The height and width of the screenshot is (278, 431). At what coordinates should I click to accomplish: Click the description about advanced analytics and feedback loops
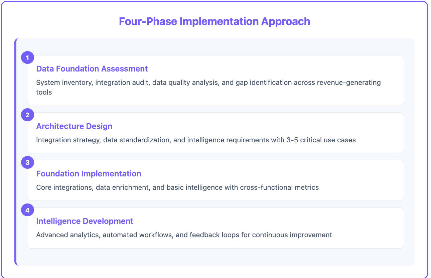pos(184,235)
